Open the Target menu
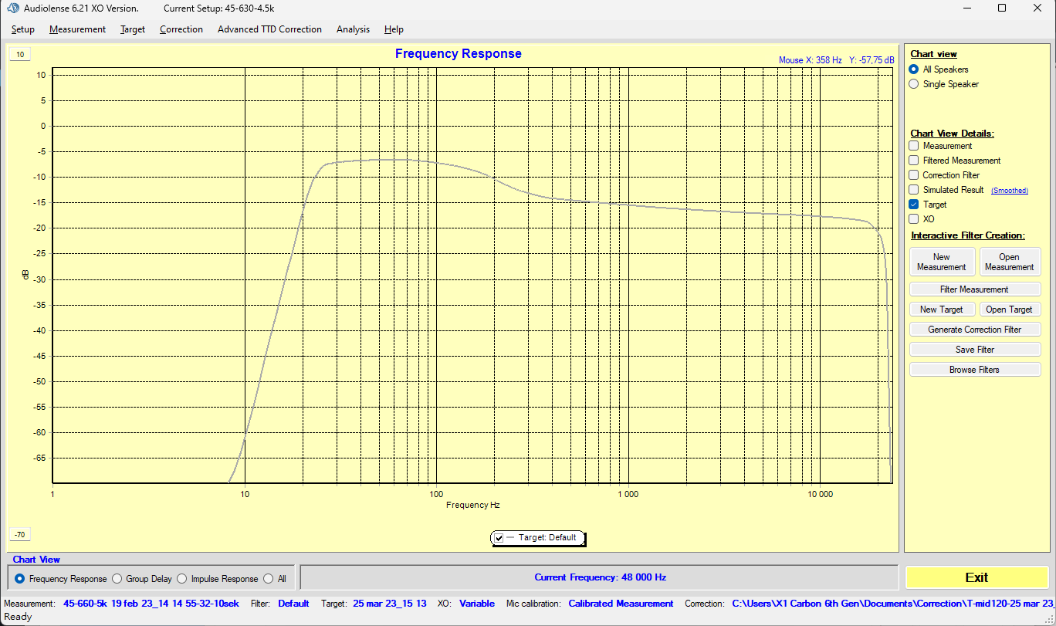This screenshot has width=1056, height=626. (x=133, y=29)
